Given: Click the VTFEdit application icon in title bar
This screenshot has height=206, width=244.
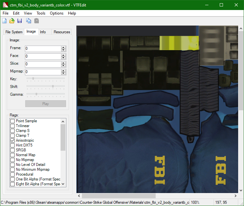Looking at the screenshot, I should click(5, 5).
